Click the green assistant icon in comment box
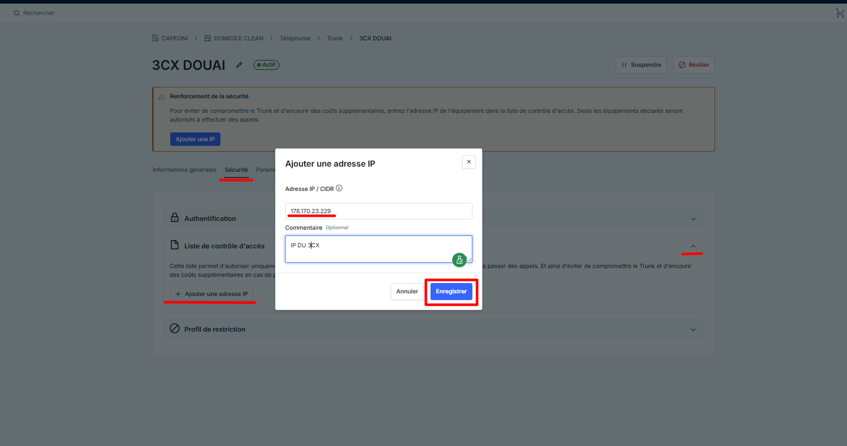 click(x=459, y=260)
